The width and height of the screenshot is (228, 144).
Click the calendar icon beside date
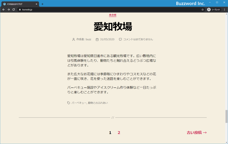point(97,39)
